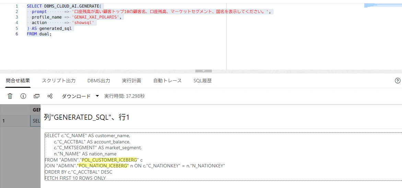Screen dimensions: 402x188
Task: Click 'showsql' value in editor line 4
Action: (84, 23)
